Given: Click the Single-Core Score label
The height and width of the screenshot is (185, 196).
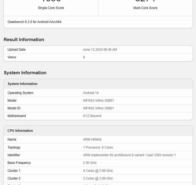Looking at the screenshot, I should tap(51, 8).
